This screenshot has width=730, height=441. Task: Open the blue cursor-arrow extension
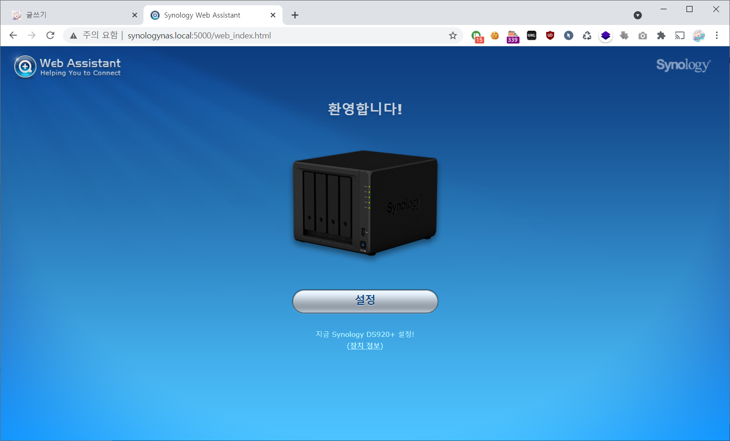point(568,36)
